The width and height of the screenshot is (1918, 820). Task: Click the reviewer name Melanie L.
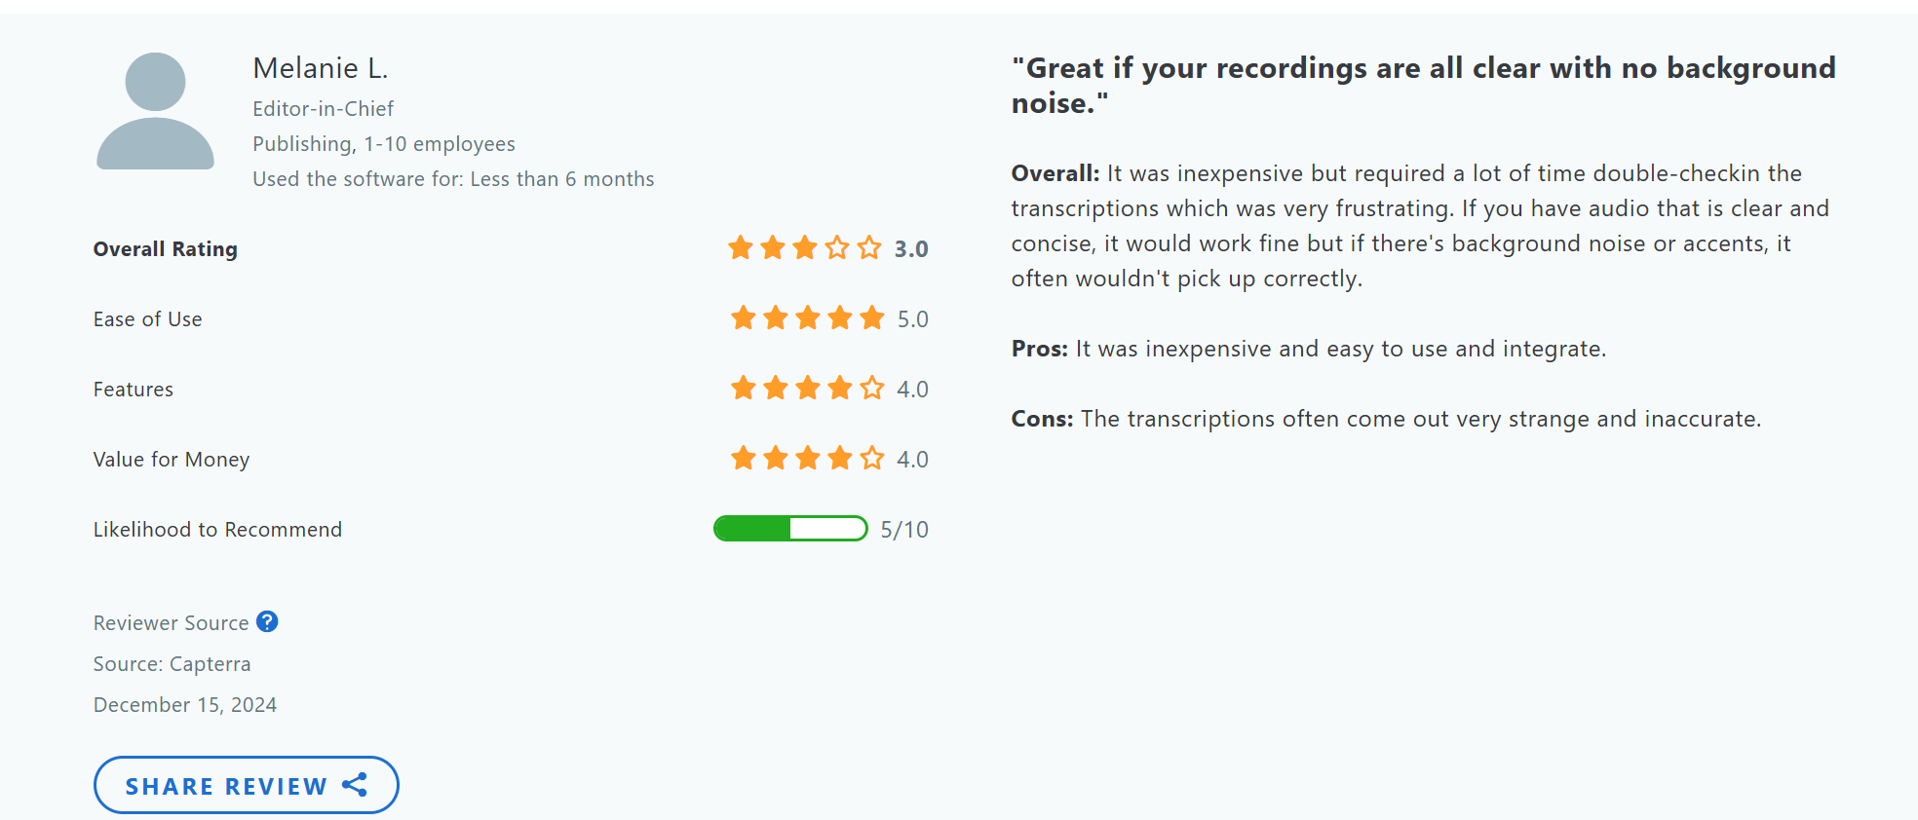tap(321, 68)
